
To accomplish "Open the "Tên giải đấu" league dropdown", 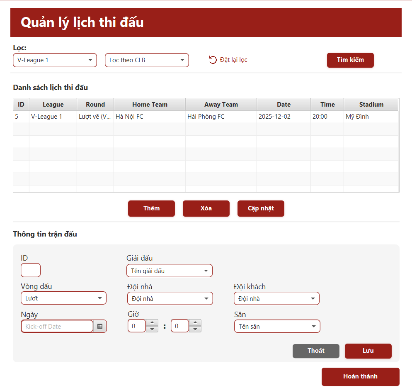I will pos(206,270).
